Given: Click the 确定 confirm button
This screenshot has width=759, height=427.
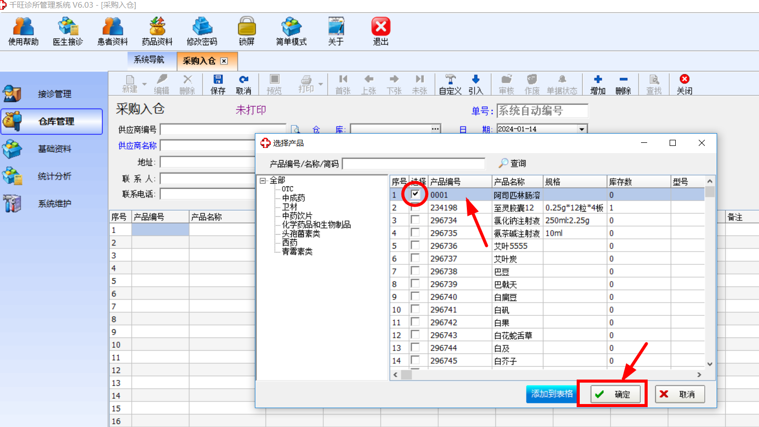Looking at the screenshot, I should (x=615, y=394).
